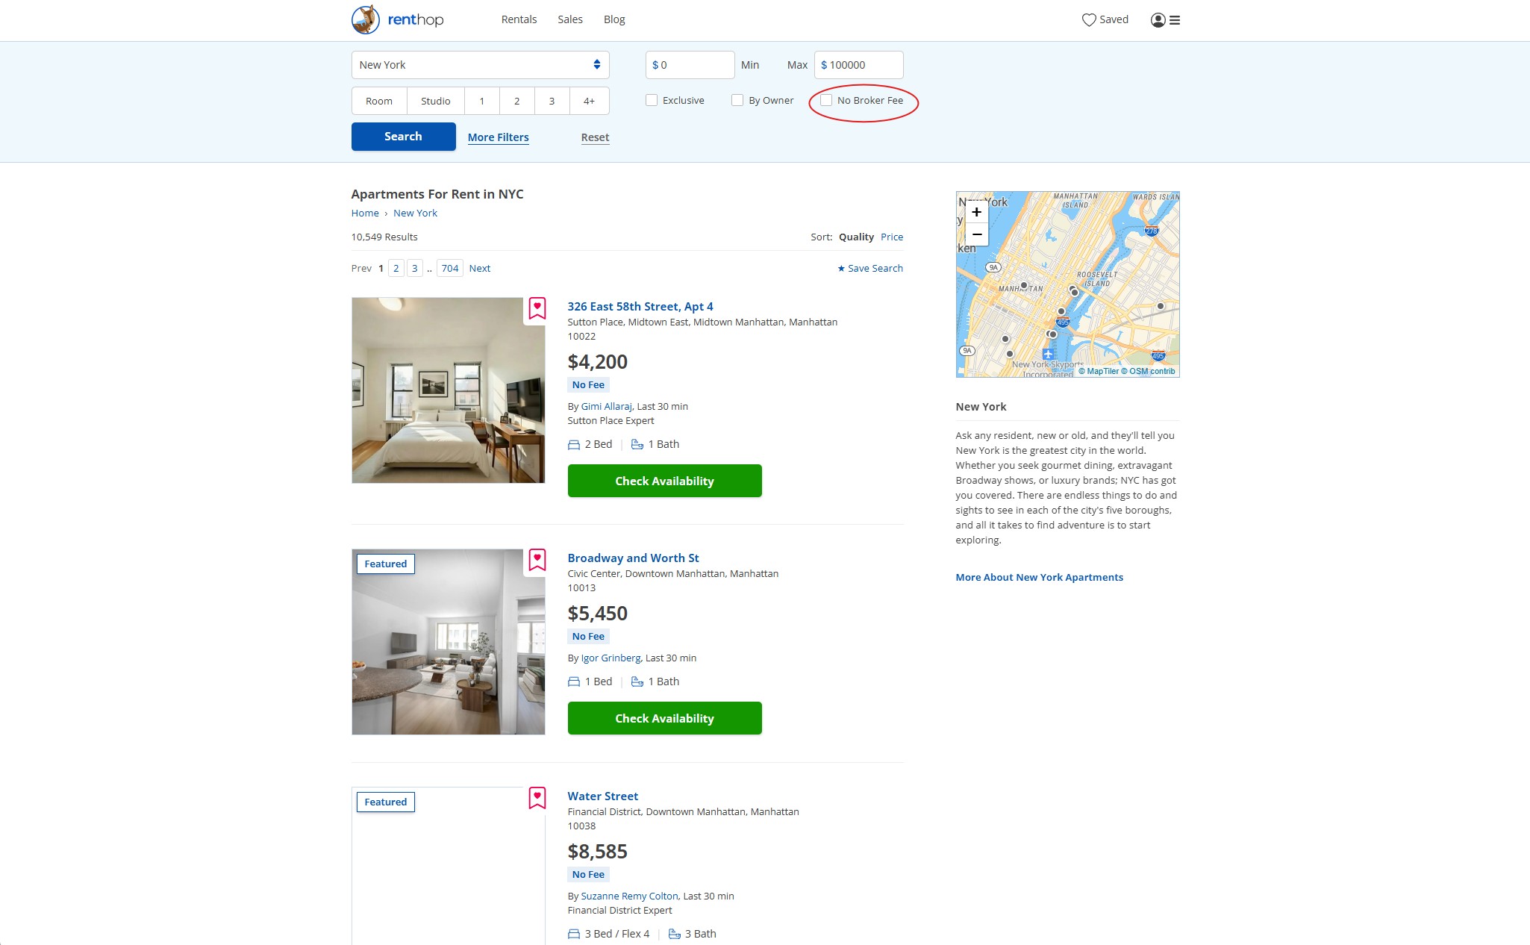Open Saved listings heart icon
Viewport: 1530px width, 945px height.
click(1089, 20)
